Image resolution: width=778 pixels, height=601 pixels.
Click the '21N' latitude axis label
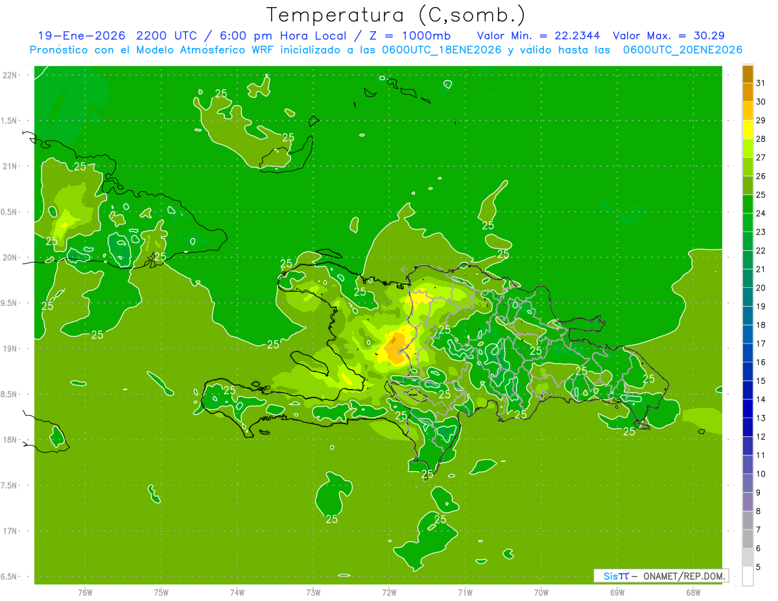click(10, 167)
